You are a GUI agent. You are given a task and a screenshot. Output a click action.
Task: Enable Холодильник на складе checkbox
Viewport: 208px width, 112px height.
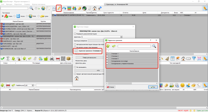click(x=107, y=61)
